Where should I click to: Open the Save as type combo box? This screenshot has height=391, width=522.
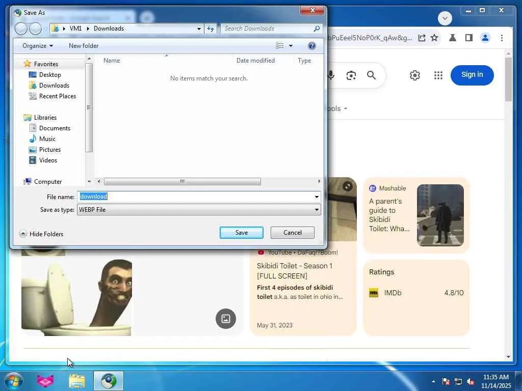coord(199,209)
